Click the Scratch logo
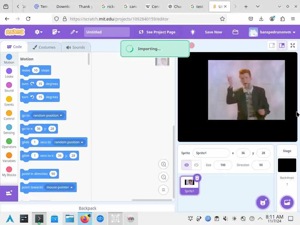Viewport: 300px width, 225px height. [x=15, y=32]
